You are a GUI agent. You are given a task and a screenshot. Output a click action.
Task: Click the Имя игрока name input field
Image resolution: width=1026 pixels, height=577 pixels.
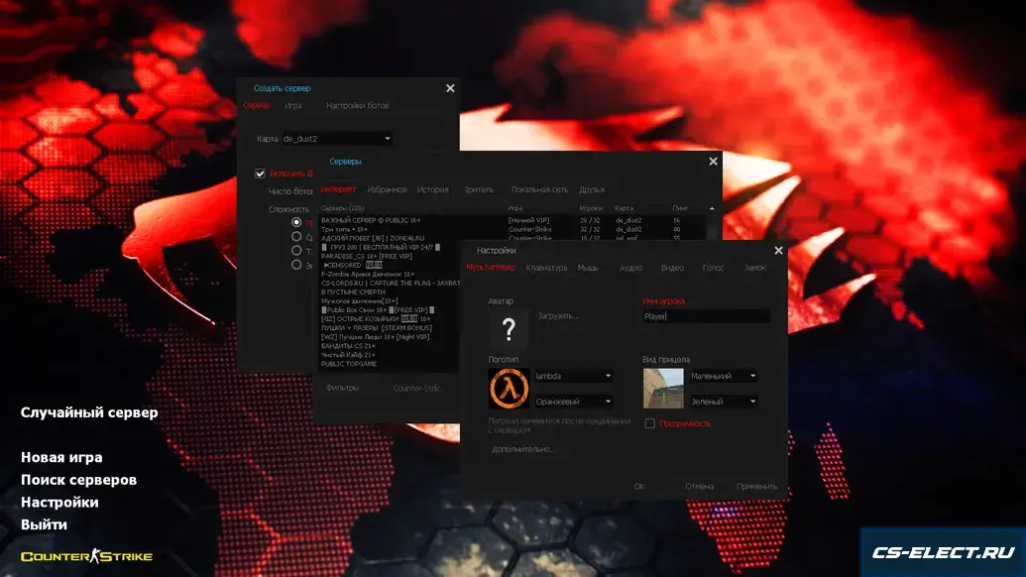(x=706, y=316)
